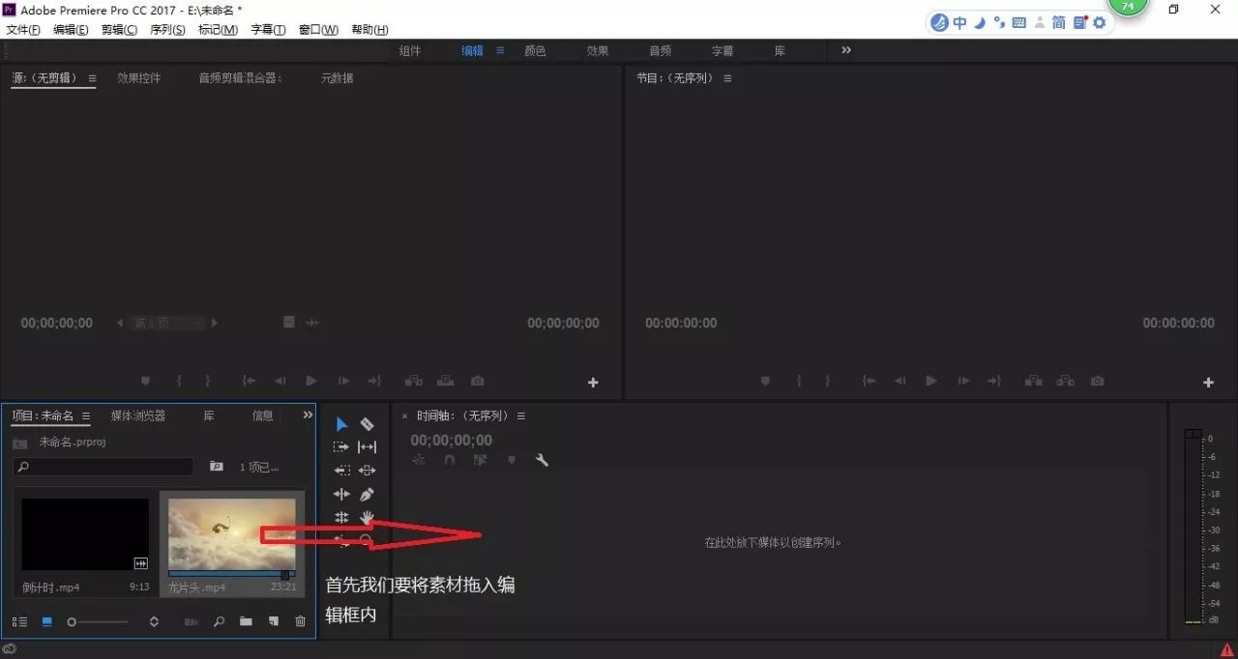
Task: Click search-by-bin icon beside search box
Action: [x=217, y=467]
